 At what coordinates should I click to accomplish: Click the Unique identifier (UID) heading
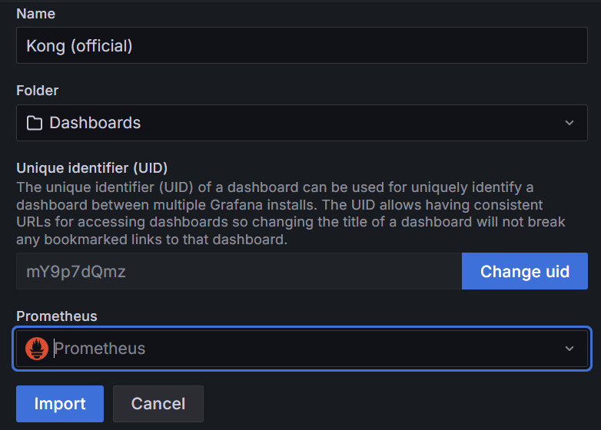[92, 167]
